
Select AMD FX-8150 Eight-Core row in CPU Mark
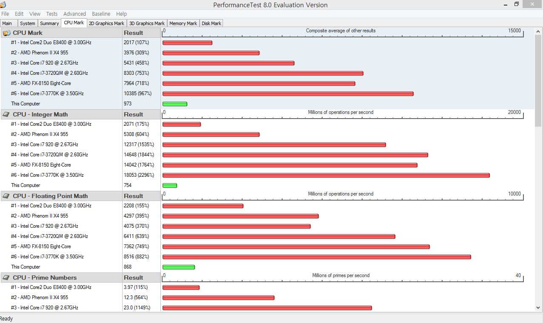41,83
